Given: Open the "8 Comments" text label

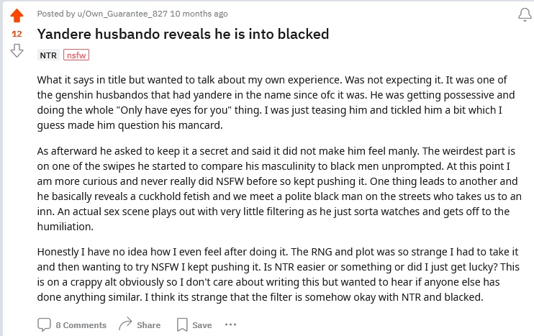Looking at the screenshot, I should tap(81, 325).
